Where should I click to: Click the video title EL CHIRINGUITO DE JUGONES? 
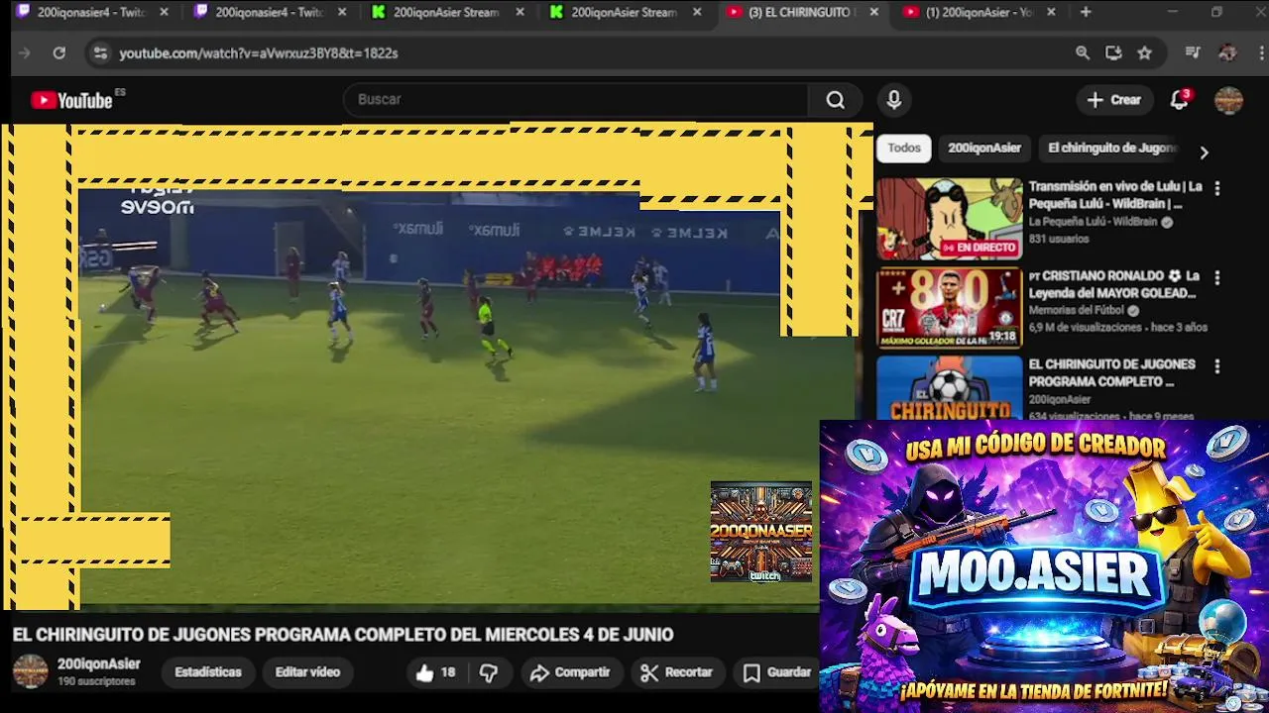pyautogui.click(x=343, y=635)
